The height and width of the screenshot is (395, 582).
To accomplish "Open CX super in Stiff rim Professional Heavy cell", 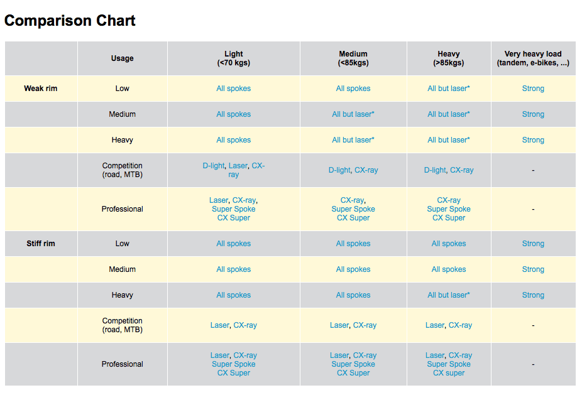I will [448, 373].
